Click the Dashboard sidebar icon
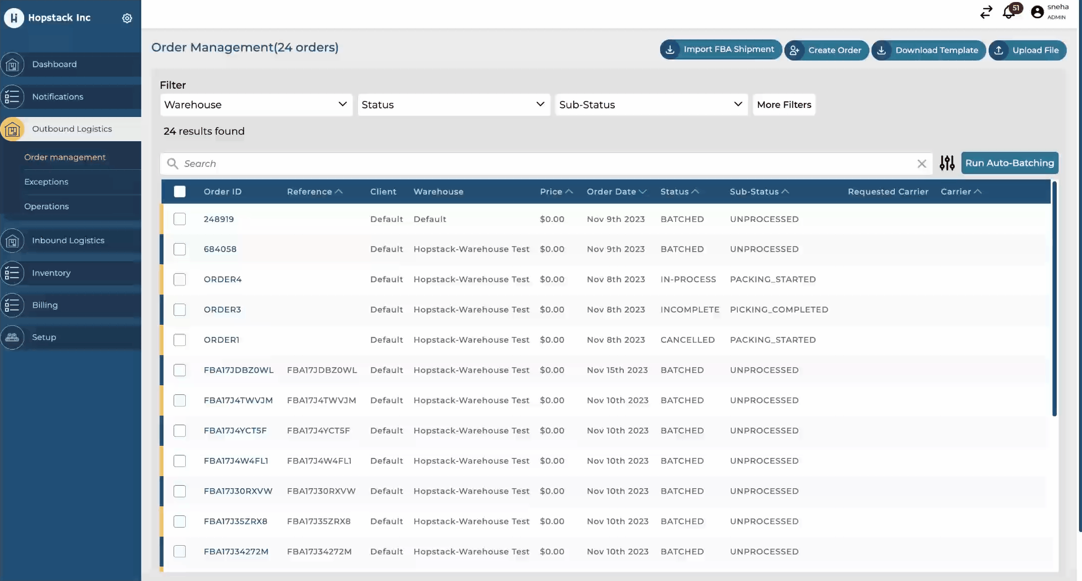 [x=13, y=65]
